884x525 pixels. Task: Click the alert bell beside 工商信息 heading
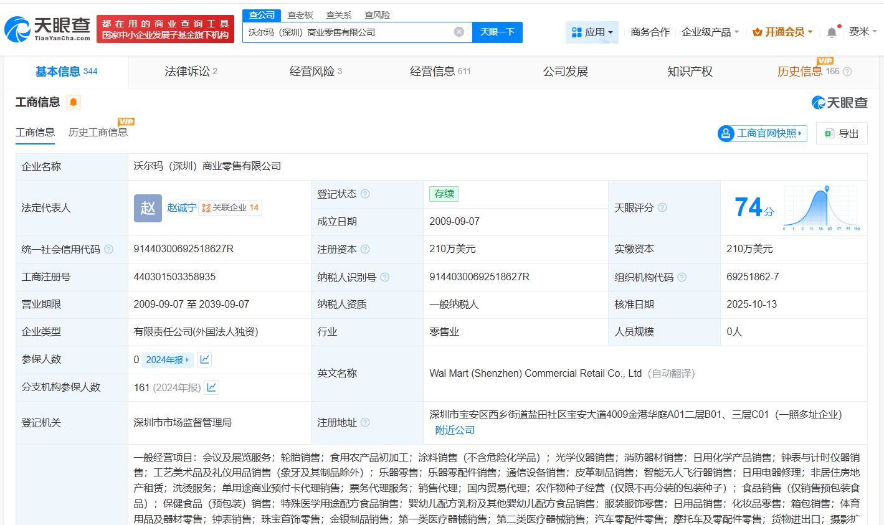point(74,102)
